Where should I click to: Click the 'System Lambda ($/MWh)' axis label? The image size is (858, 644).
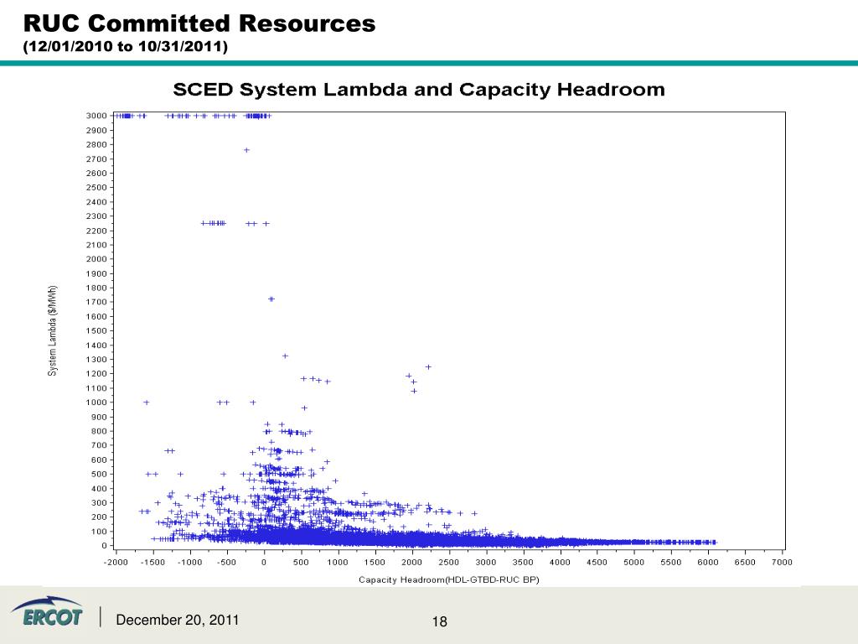pos(52,330)
